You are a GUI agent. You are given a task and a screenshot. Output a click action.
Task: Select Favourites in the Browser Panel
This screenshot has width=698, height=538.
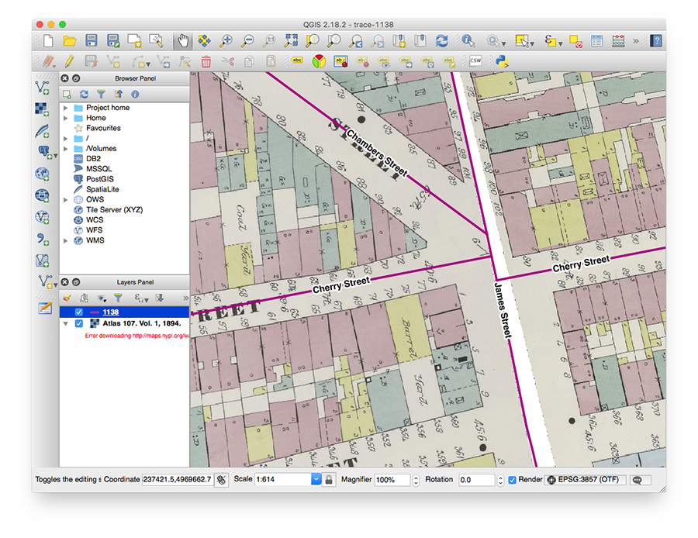tap(103, 128)
